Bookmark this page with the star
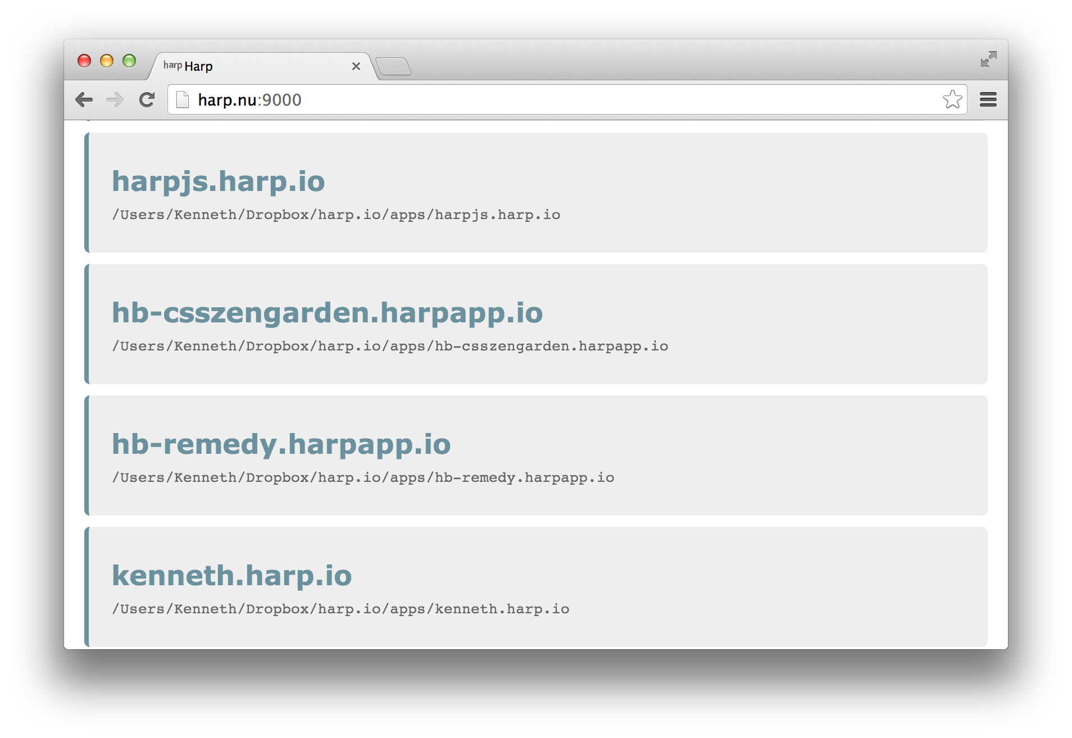The width and height of the screenshot is (1072, 738). tap(952, 99)
